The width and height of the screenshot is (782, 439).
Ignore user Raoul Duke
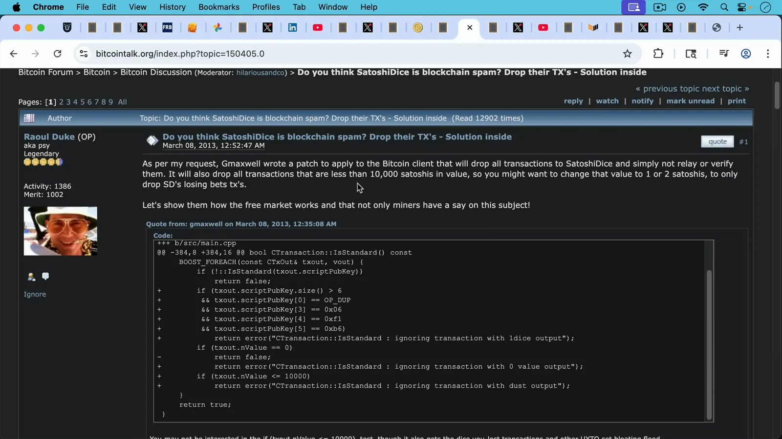(x=35, y=294)
